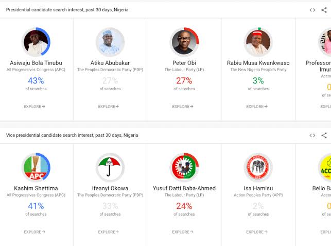The image size is (331, 246).
Task: Open Peter Obi's photo
Action: click(x=184, y=42)
